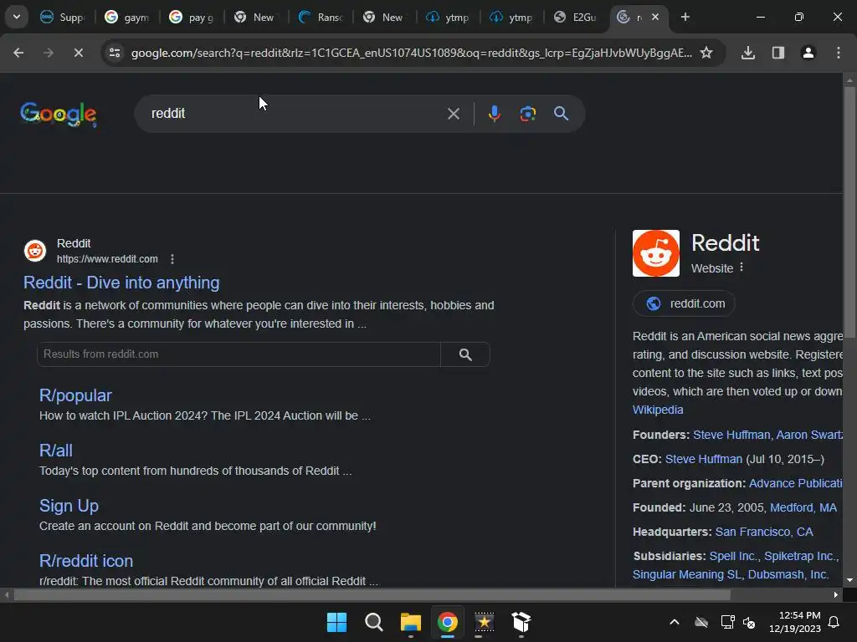Open the Windows Start menu
This screenshot has height=642, width=857.
click(x=336, y=622)
